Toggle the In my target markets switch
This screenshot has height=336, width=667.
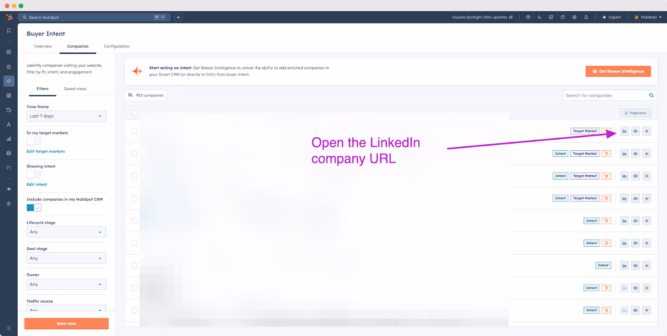[34, 141]
